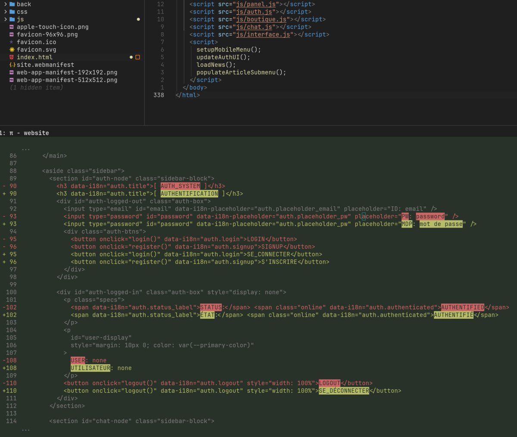Click the '(1 hidden item)' entry
517x437 pixels.
point(36,87)
